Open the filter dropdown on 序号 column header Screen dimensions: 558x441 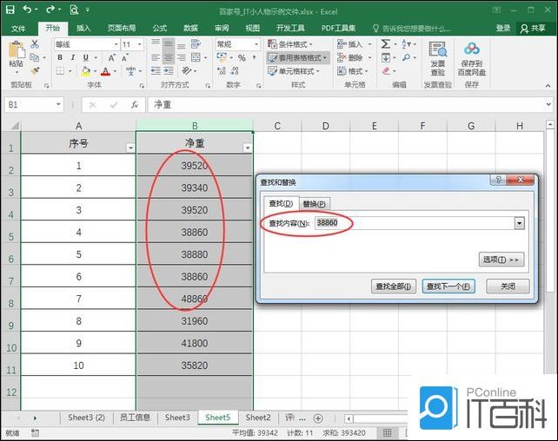click(x=130, y=148)
